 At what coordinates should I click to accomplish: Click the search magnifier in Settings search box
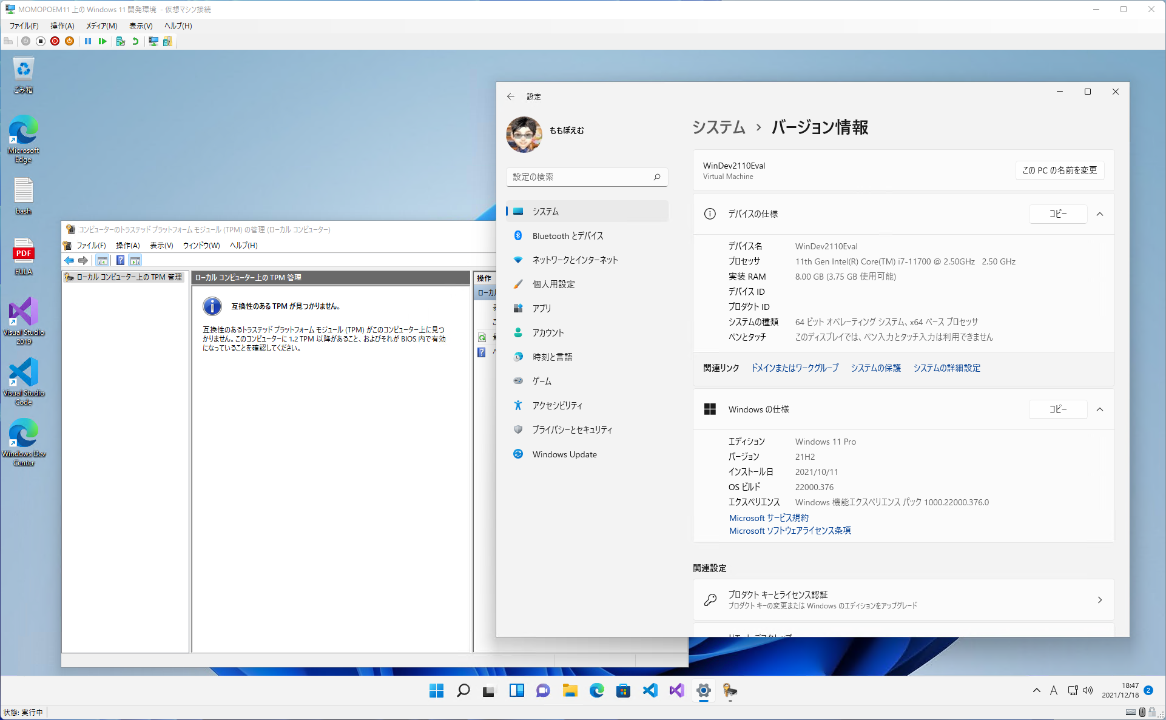(x=657, y=177)
